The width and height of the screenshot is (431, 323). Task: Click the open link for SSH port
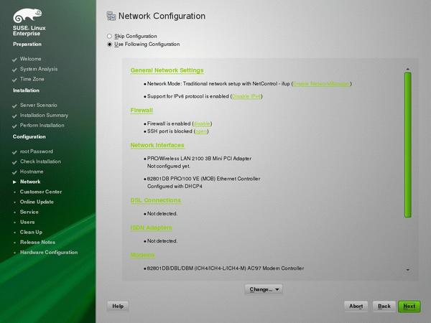[201, 131]
